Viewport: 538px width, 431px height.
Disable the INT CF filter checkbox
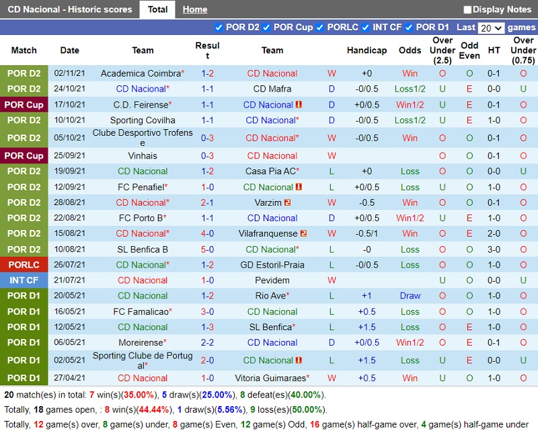[x=365, y=28]
